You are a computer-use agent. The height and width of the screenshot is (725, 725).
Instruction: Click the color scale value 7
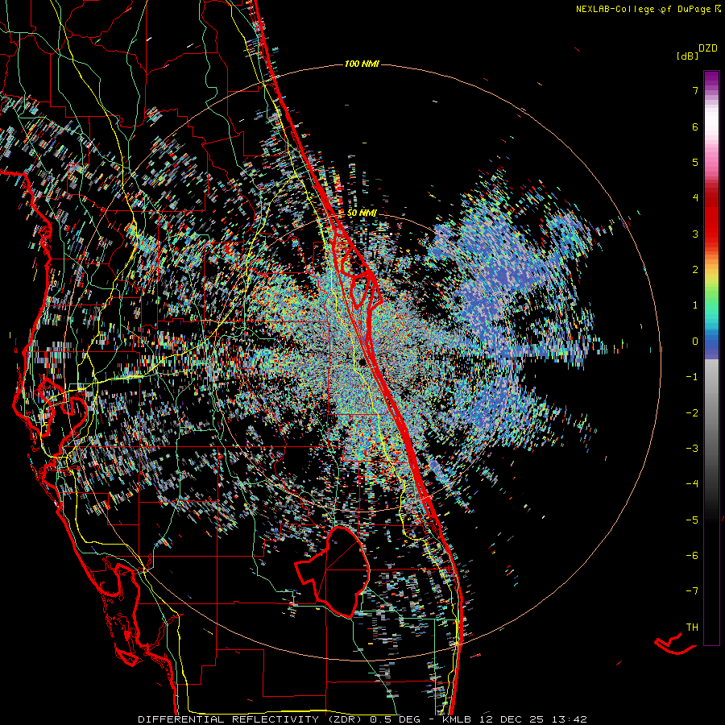pyautogui.click(x=695, y=90)
